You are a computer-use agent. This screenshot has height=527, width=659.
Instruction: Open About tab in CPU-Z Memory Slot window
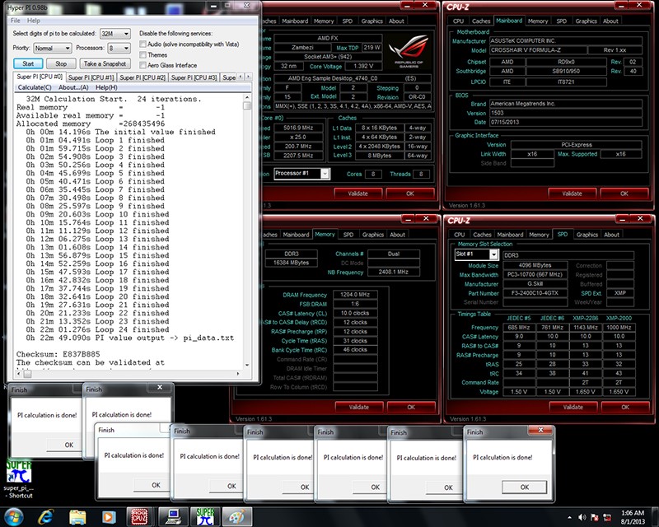[x=611, y=235]
